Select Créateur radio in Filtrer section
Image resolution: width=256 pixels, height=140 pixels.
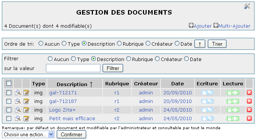point(157,59)
